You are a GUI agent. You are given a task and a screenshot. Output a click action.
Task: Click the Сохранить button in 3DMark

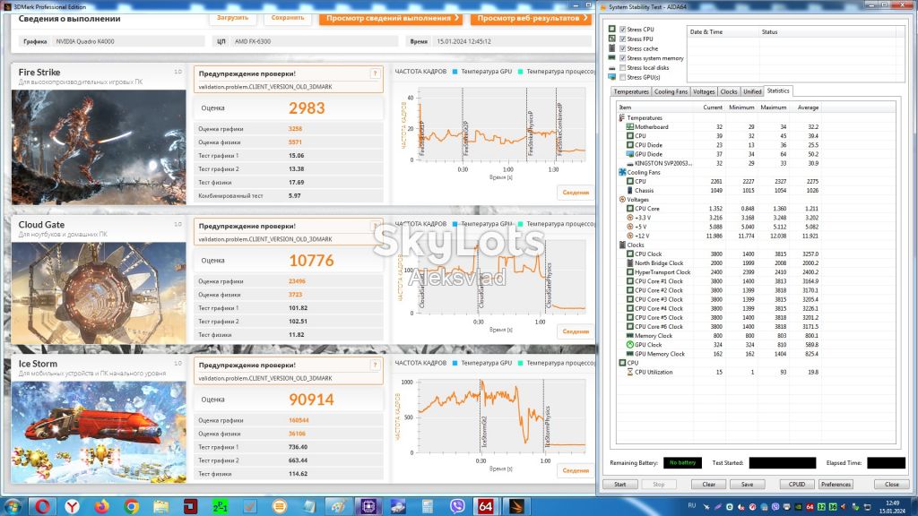tap(288, 18)
